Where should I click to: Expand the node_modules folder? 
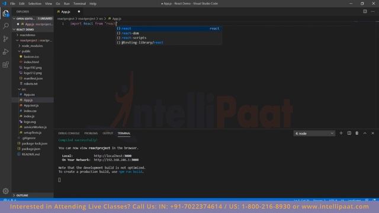tap(33, 46)
